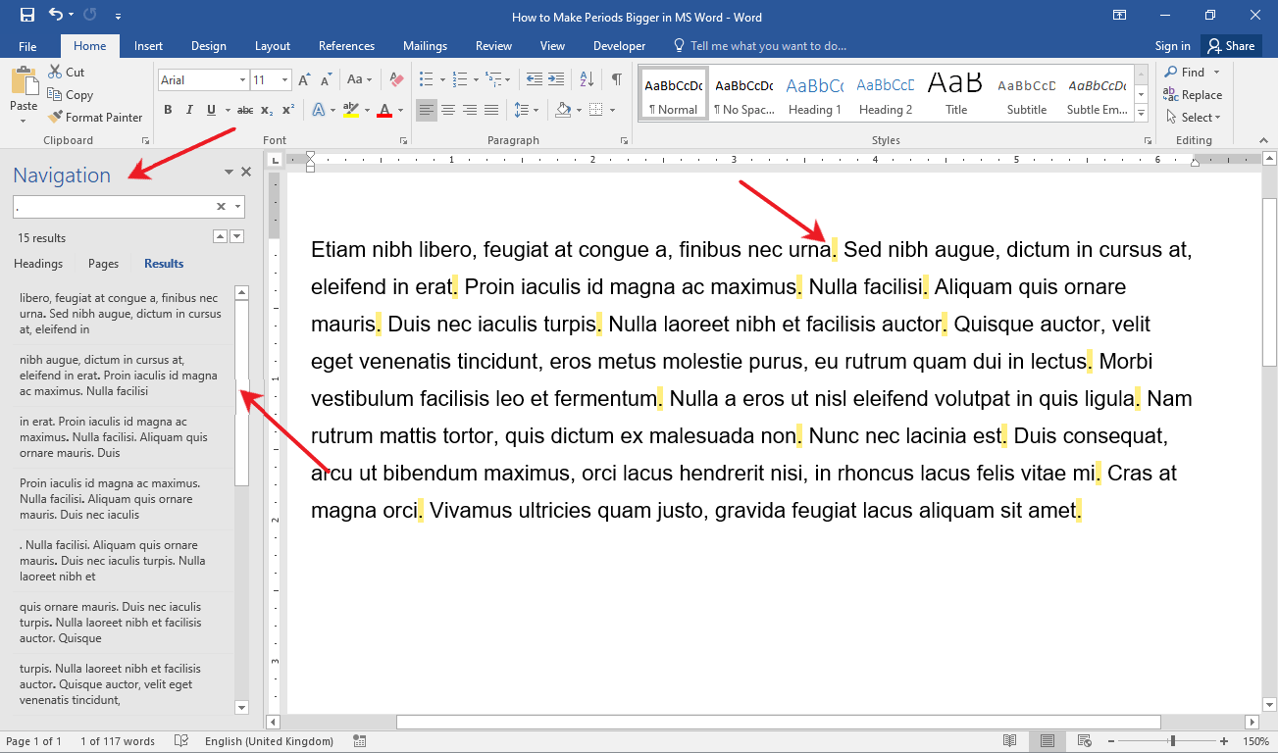The width and height of the screenshot is (1278, 753).
Task: Apply text highlight color
Action: (352, 111)
